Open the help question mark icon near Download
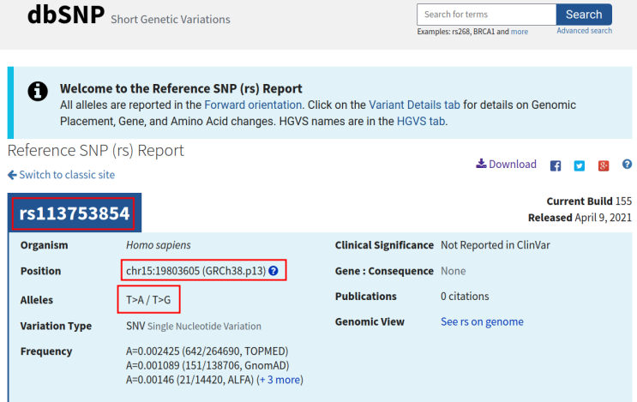The height and width of the screenshot is (402, 637). [x=627, y=165]
